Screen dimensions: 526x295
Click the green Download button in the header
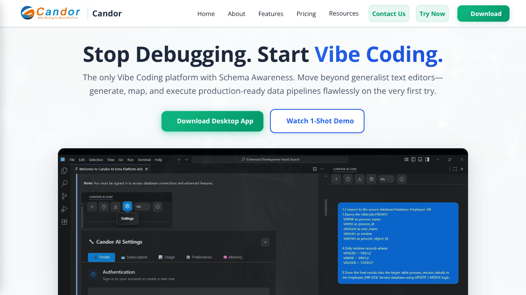[483, 14]
